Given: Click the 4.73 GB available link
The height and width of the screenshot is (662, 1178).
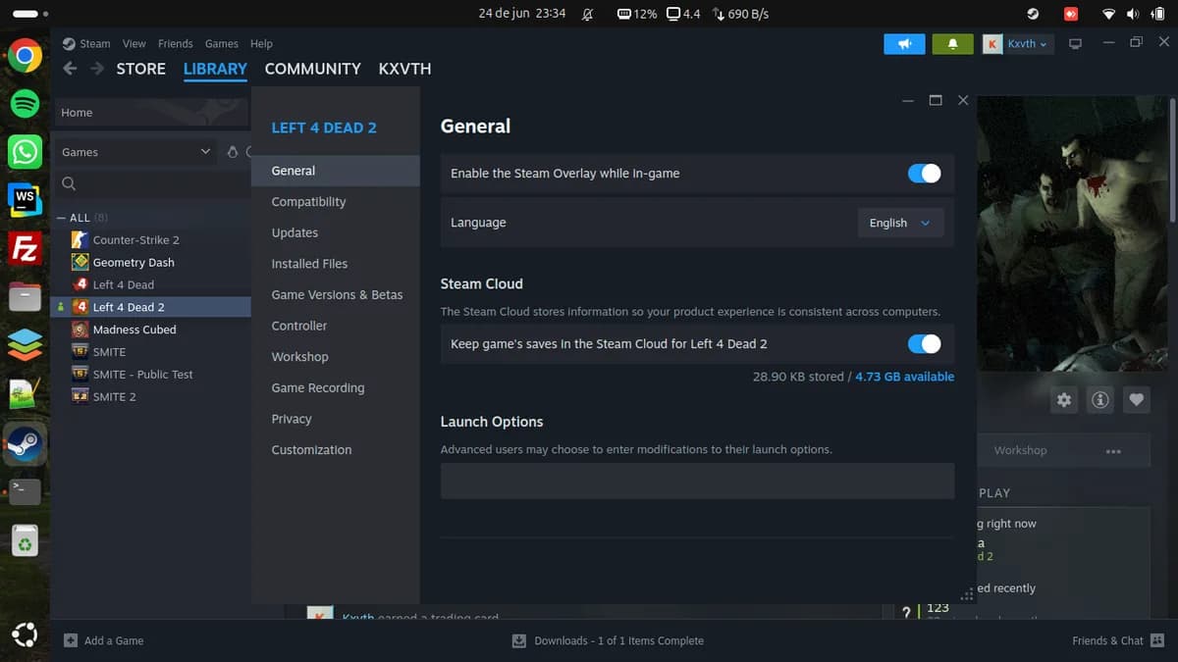Looking at the screenshot, I should [904, 377].
